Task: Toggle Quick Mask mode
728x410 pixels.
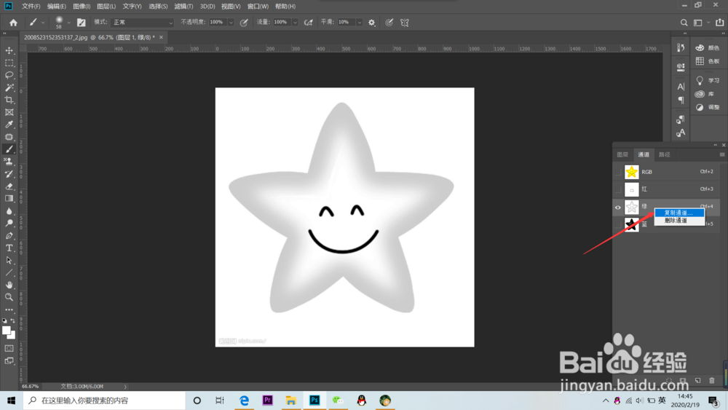Action: (9, 348)
